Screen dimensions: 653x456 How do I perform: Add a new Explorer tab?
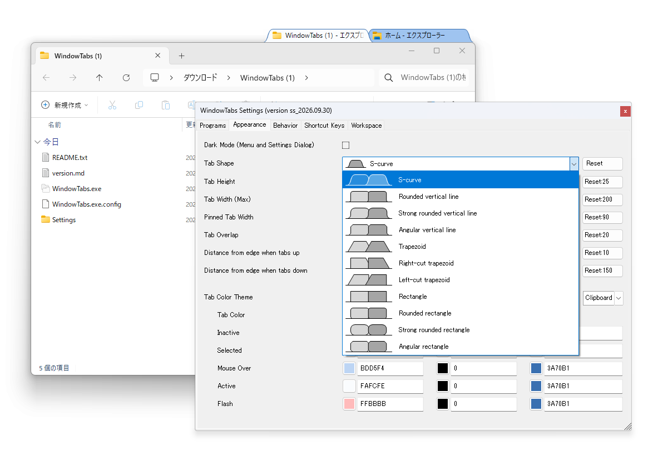point(181,56)
